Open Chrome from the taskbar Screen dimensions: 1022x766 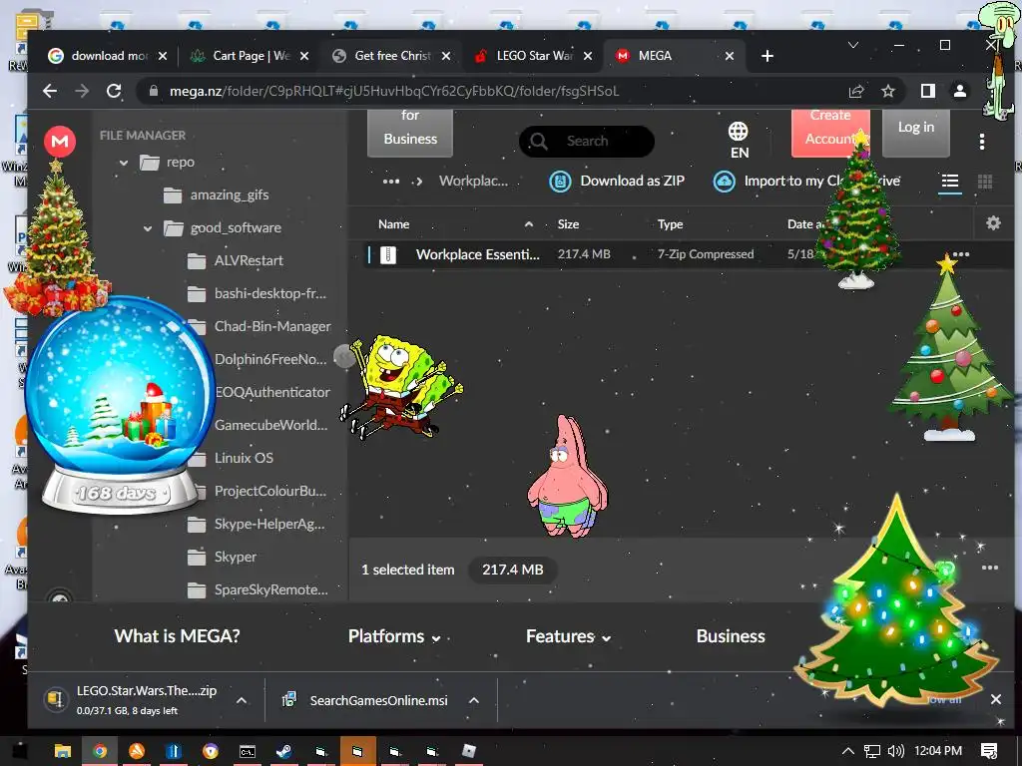click(x=100, y=751)
